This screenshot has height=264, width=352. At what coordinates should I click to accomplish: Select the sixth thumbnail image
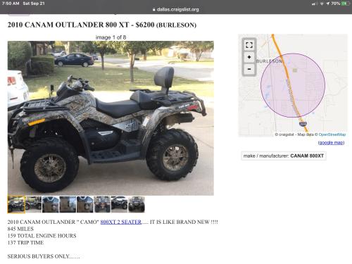[x=102, y=205]
